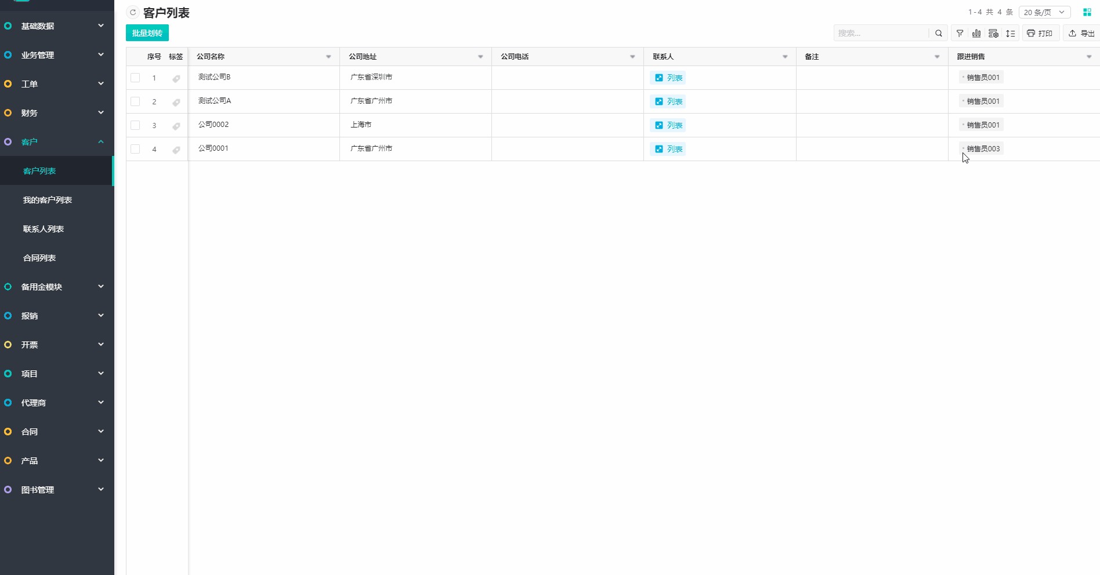Viewport: 1100px width, 575px height.
Task: Expand the 基础数据 sidebar menu
Action: tap(57, 26)
